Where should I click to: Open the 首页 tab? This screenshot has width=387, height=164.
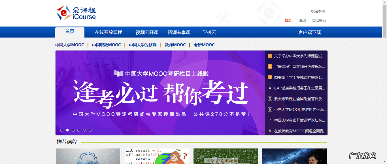[70, 32]
